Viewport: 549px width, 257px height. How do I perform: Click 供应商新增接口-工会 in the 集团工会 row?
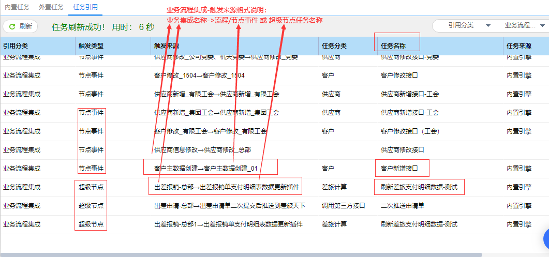pyautogui.click(x=410, y=113)
